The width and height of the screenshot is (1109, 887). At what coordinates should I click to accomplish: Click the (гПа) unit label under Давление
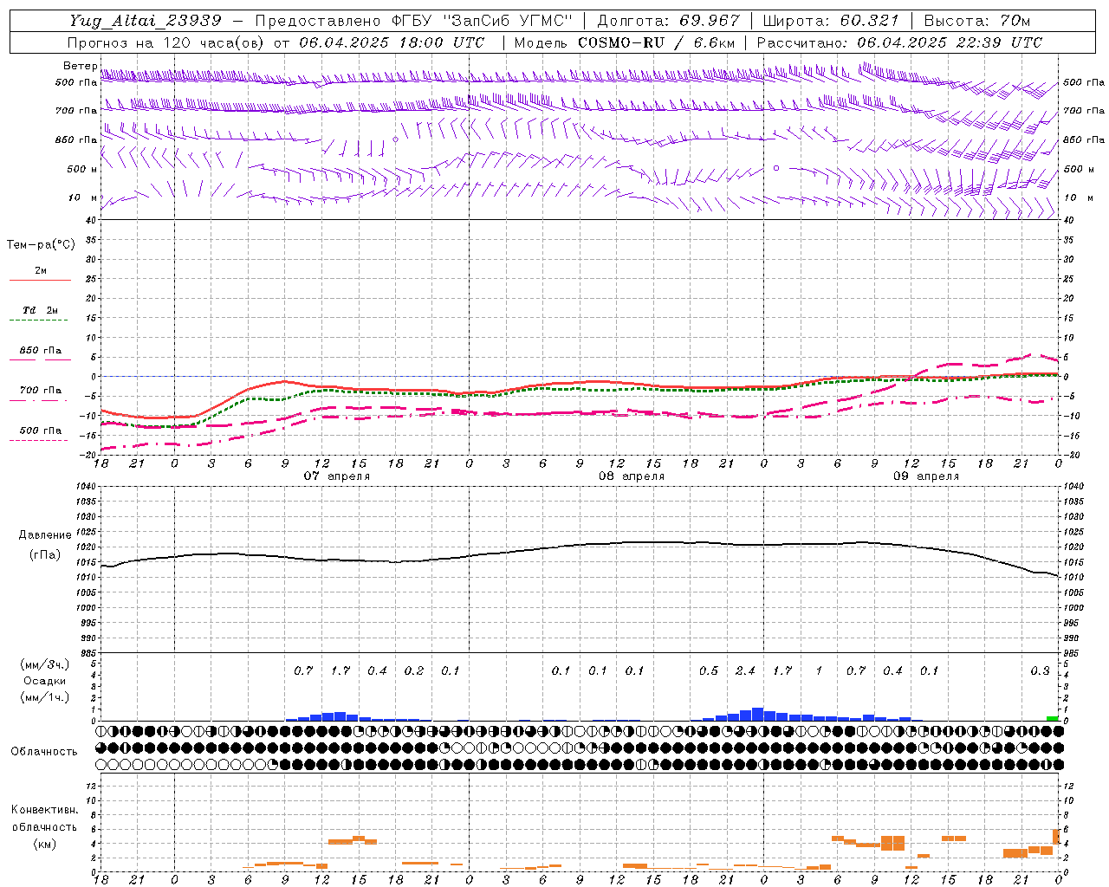[45, 555]
